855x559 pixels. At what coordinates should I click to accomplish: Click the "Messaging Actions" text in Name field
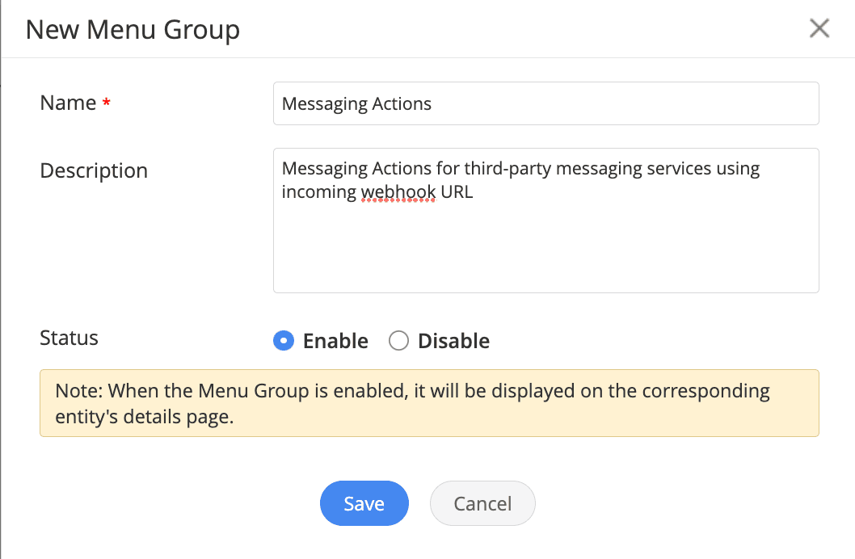pos(356,103)
